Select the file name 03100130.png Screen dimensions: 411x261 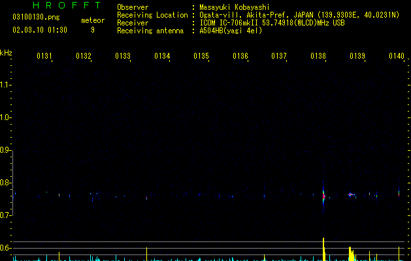click(x=36, y=17)
